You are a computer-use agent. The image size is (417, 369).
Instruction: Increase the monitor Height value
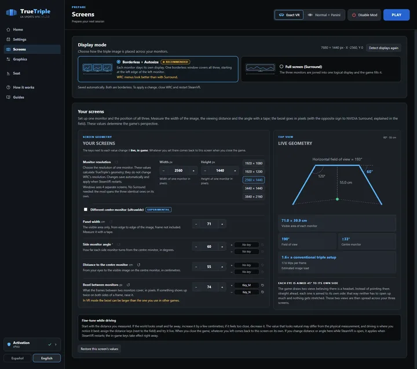[235, 170]
